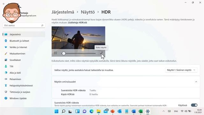Click the Käytä HDR:ää Ei tuettu value
The height and width of the screenshot is (115, 204).
[x=94, y=94]
